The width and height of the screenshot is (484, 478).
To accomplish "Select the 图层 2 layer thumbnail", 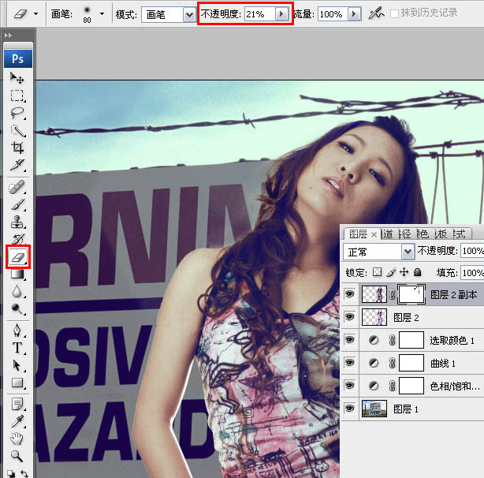I will pos(374,317).
